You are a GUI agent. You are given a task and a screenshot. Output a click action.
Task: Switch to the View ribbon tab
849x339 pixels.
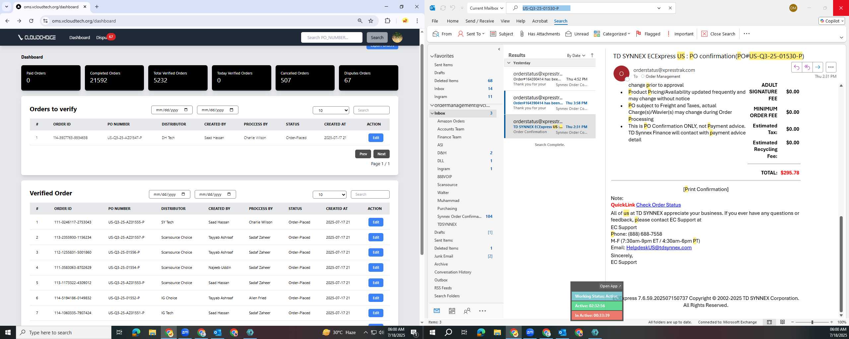coord(505,21)
